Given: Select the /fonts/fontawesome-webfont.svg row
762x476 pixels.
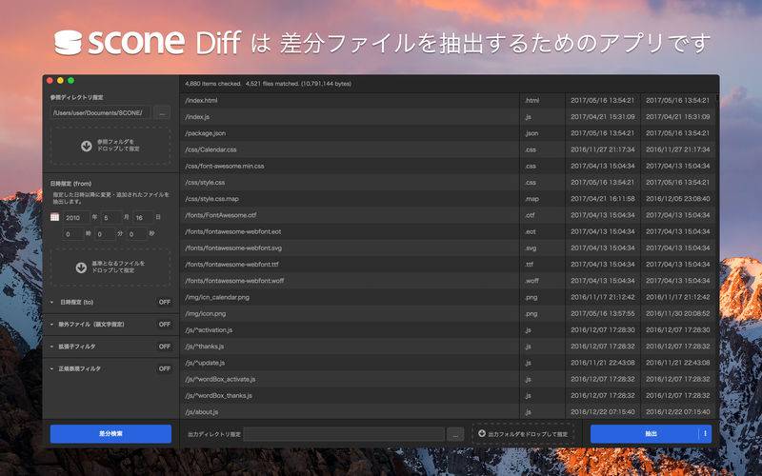Looking at the screenshot, I should tap(449, 248).
